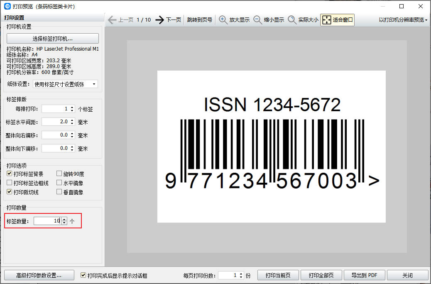The height and width of the screenshot is (284, 431).
Task: Open advanced print parameter settings
Action: [x=39, y=275]
